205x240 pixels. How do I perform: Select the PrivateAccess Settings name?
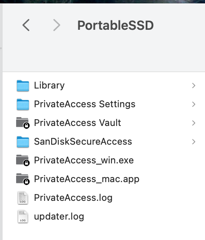[85, 104]
